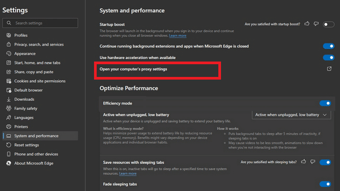This screenshot has width=340, height=191.
Task: Toggle Fade sleeping tabs switch
Action: coord(325,184)
